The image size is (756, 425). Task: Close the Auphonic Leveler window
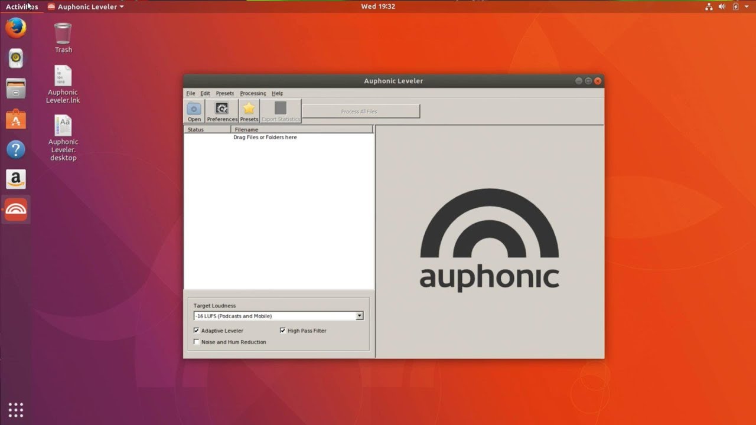[598, 81]
